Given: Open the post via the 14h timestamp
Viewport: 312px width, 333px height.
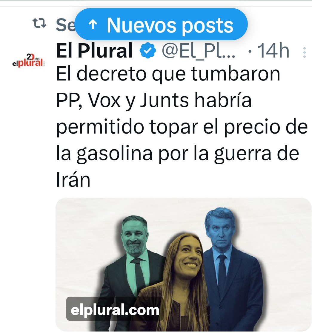Looking at the screenshot, I should [273, 51].
